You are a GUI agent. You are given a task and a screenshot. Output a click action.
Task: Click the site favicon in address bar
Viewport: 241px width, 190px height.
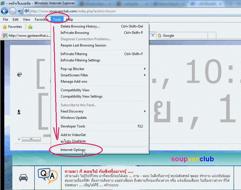[27, 11]
